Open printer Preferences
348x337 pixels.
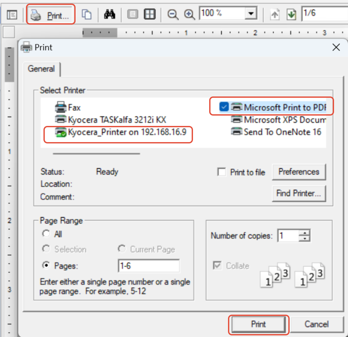coord(299,172)
